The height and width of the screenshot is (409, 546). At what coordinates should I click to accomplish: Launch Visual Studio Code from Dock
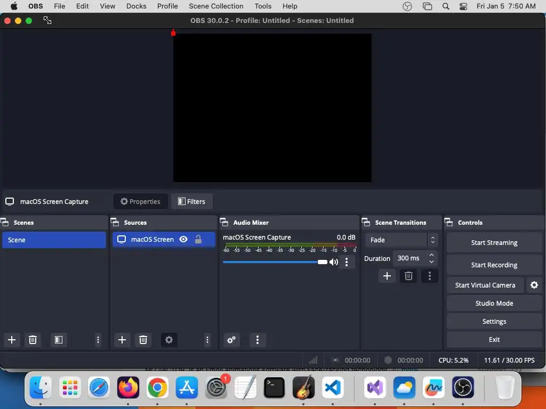tap(333, 387)
